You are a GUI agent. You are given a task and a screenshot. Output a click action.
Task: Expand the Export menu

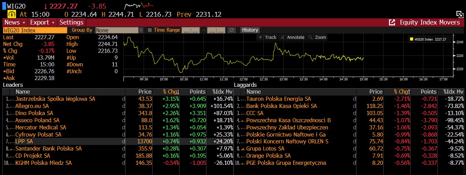click(42, 22)
